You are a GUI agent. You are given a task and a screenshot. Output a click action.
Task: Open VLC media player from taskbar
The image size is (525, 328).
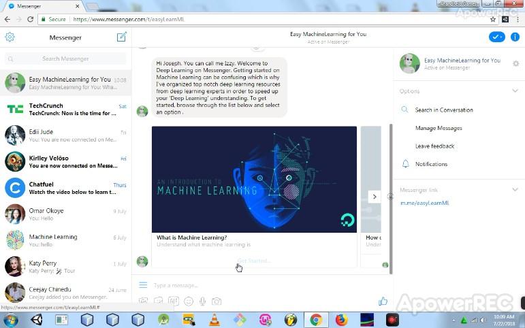coord(214,320)
